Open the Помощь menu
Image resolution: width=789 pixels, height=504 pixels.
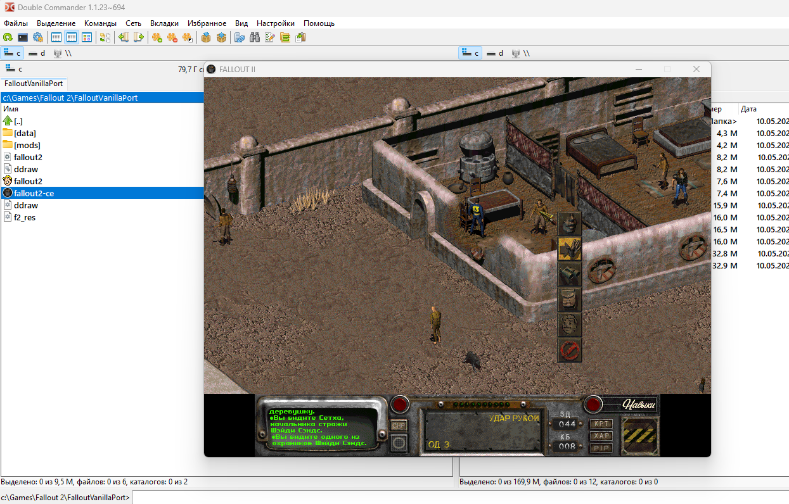tap(319, 23)
